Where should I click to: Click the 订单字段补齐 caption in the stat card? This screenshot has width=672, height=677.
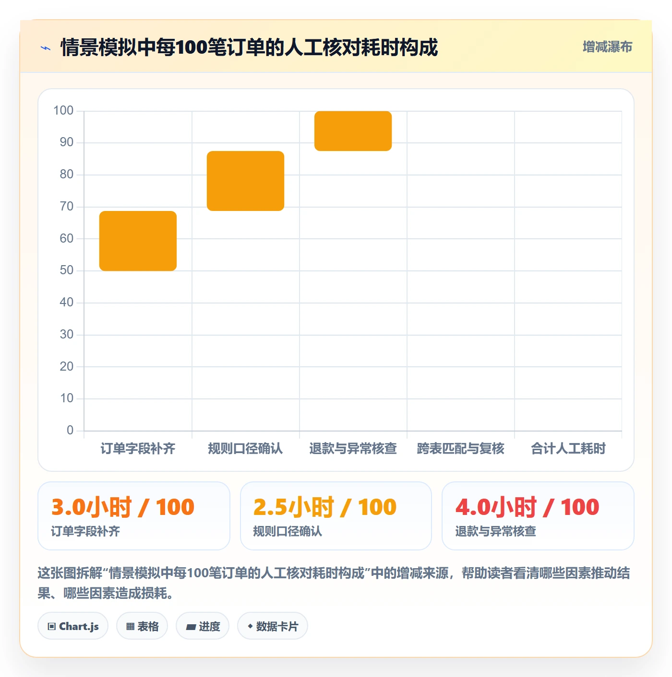(85, 531)
